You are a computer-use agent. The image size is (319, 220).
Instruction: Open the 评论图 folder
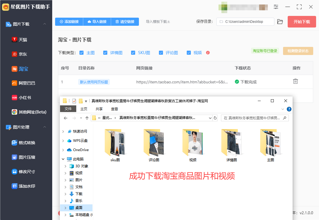click(x=154, y=145)
